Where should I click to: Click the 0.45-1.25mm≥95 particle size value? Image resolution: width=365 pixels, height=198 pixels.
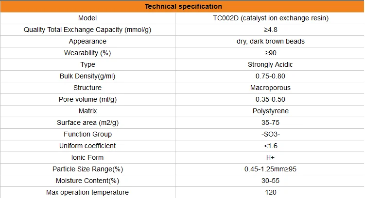click(270, 169)
